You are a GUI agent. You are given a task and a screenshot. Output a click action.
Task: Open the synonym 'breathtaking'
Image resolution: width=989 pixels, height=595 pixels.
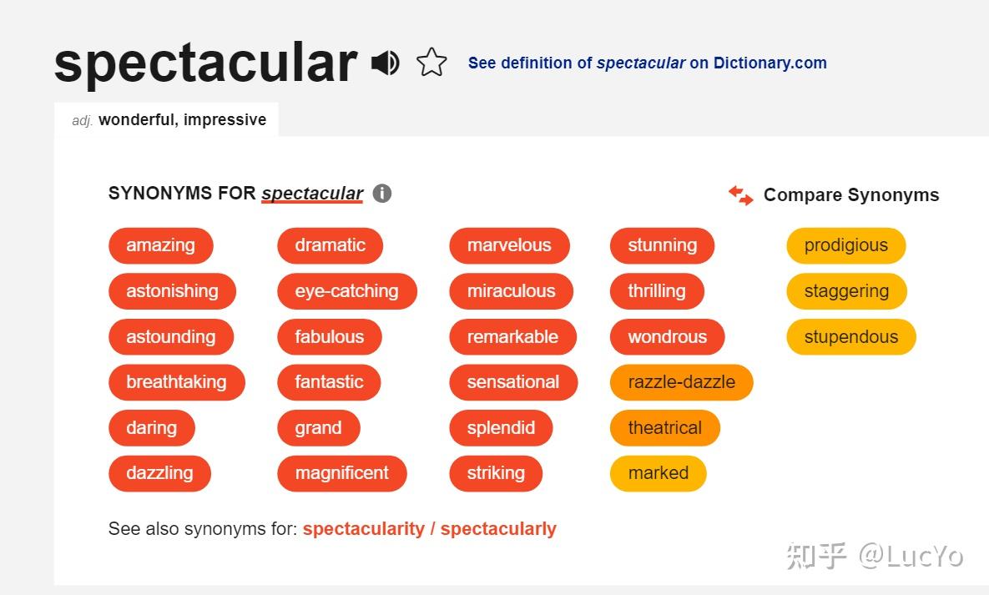(177, 381)
